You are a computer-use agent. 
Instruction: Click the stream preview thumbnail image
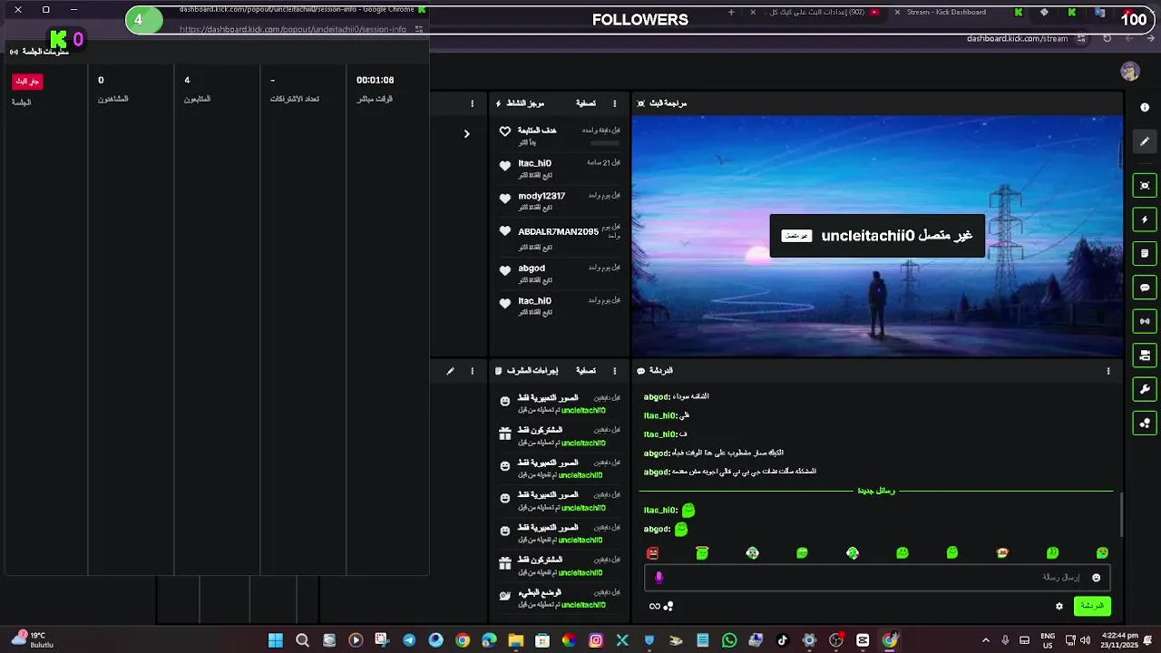point(877,236)
